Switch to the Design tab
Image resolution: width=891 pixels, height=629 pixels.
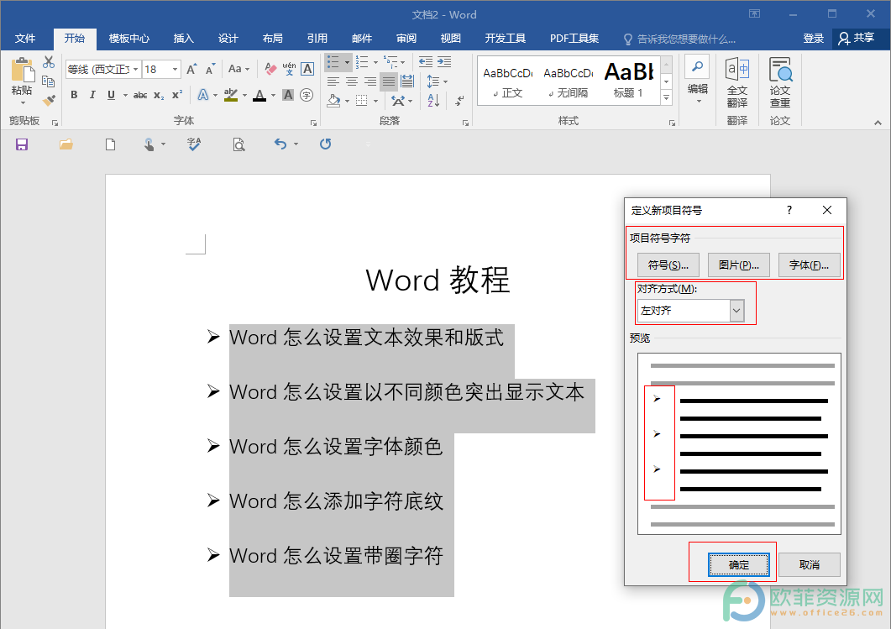(228, 39)
